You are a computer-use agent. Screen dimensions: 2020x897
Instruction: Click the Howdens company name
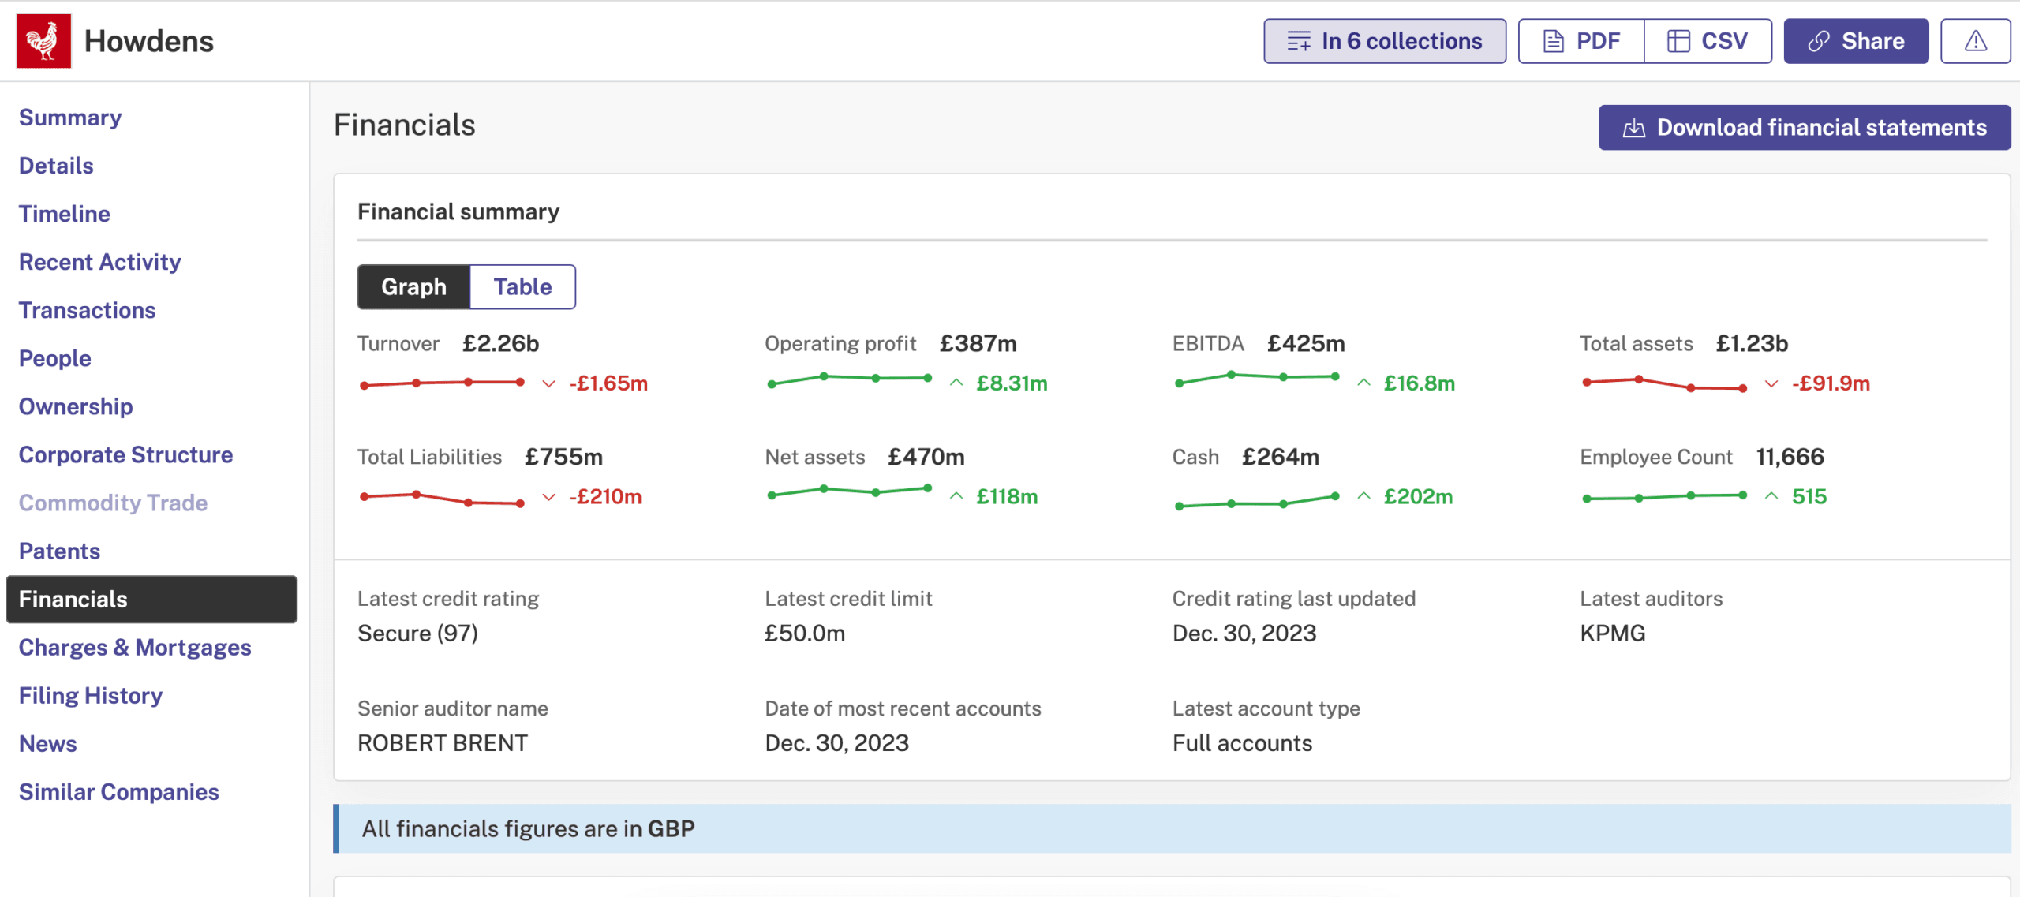pyautogui.click(x=149, y=41)
